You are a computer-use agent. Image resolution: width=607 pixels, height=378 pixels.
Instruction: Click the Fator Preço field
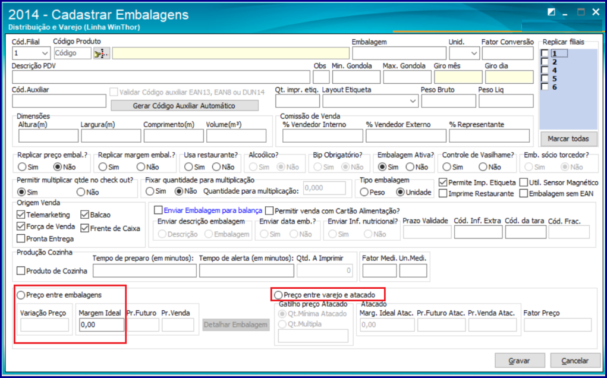click(x=558, y=325)
